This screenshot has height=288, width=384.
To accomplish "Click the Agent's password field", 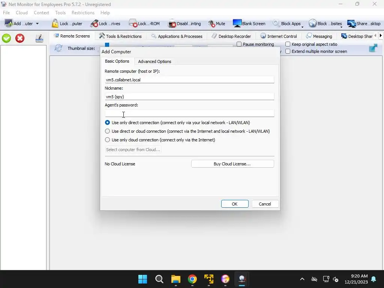I will click(x=189, y=113).
